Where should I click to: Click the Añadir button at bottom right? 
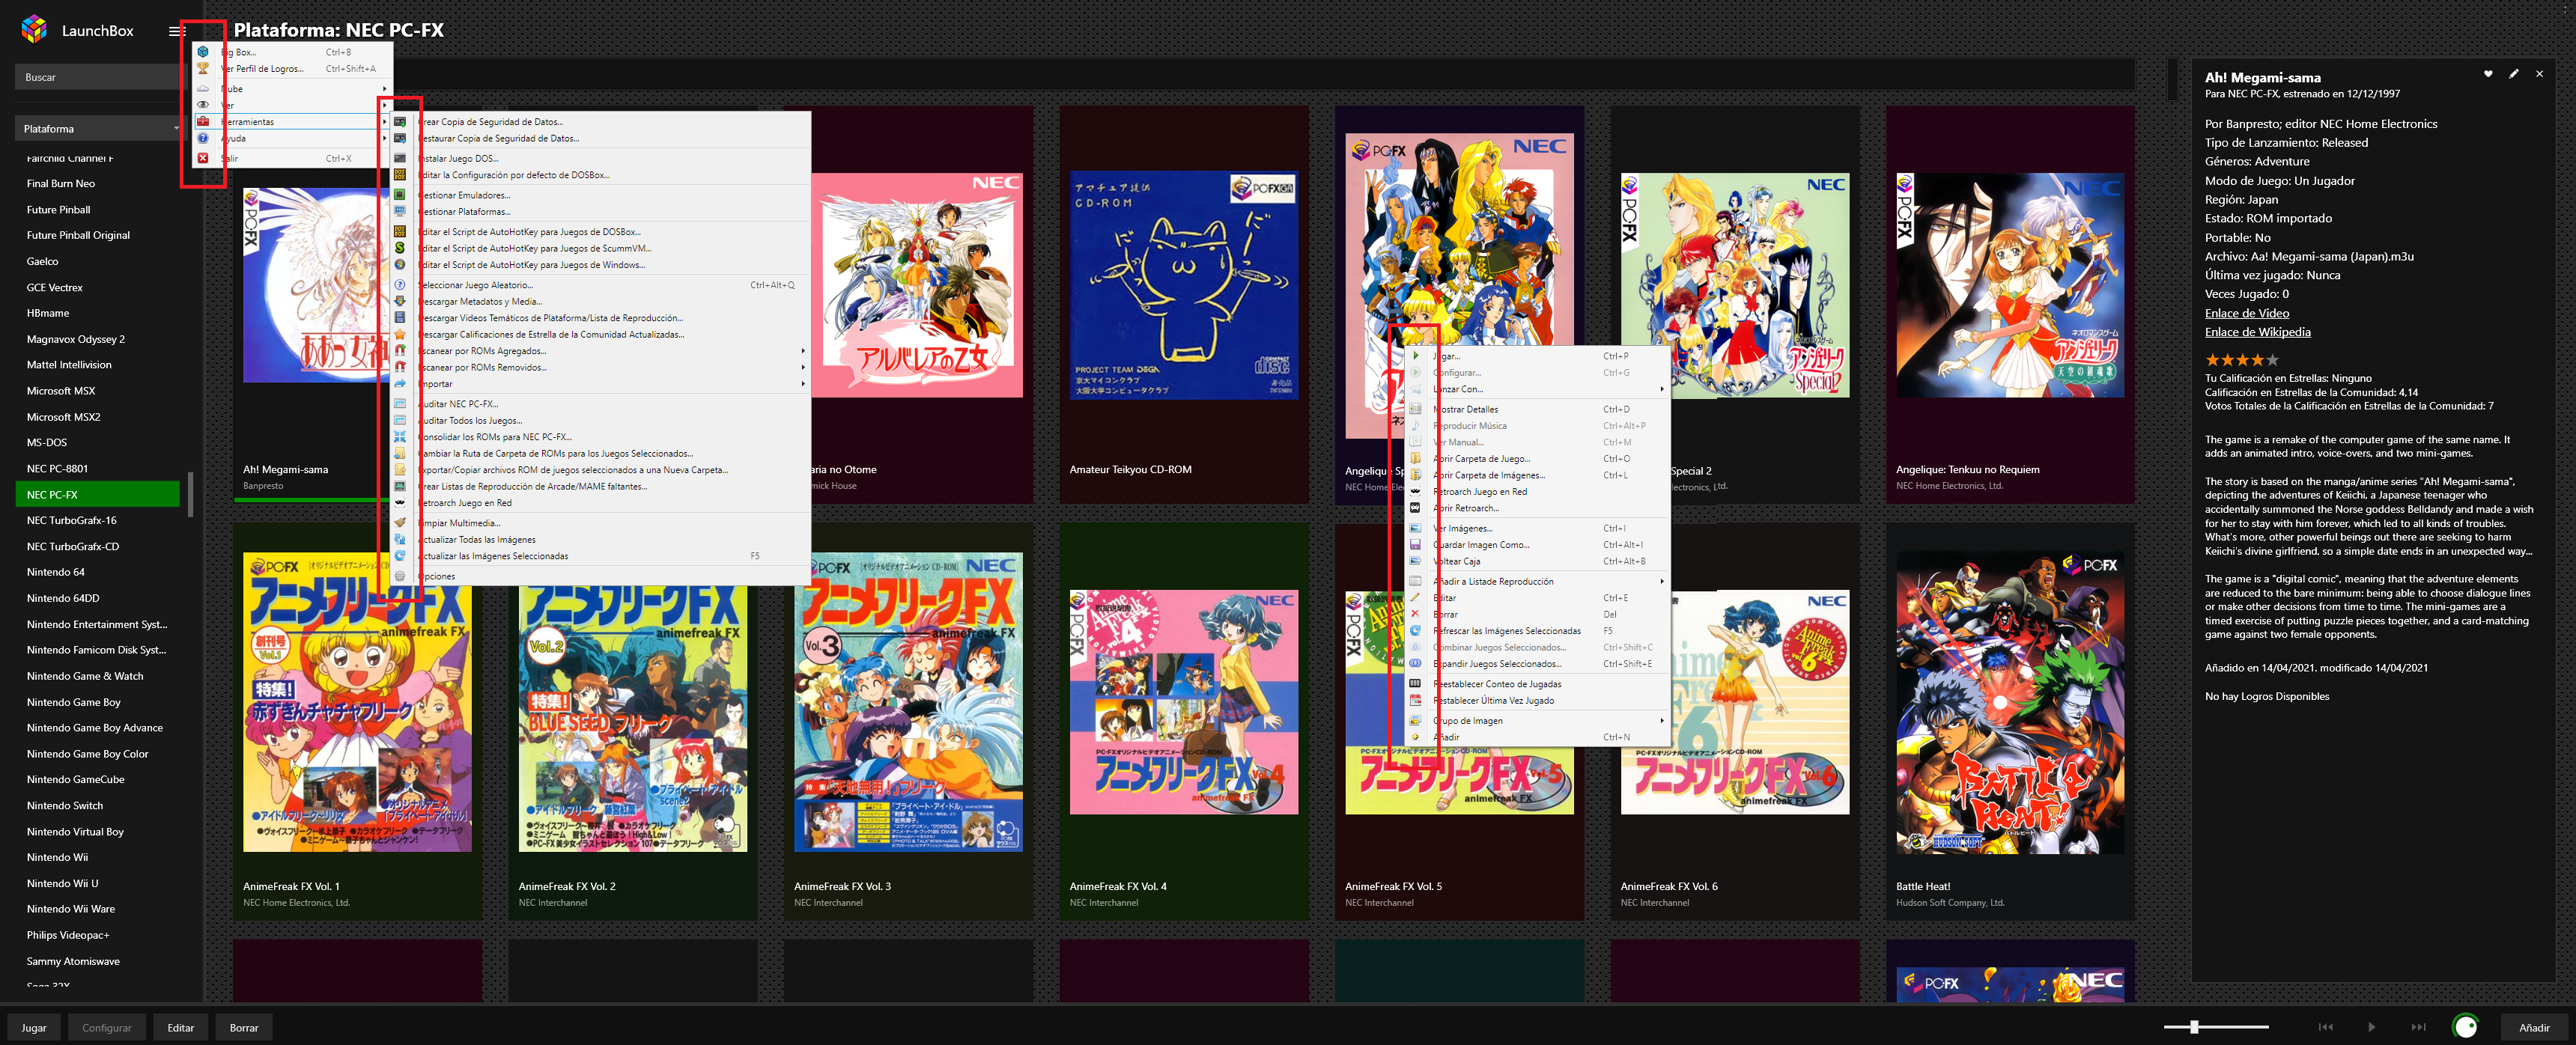click(2534, 1028)
